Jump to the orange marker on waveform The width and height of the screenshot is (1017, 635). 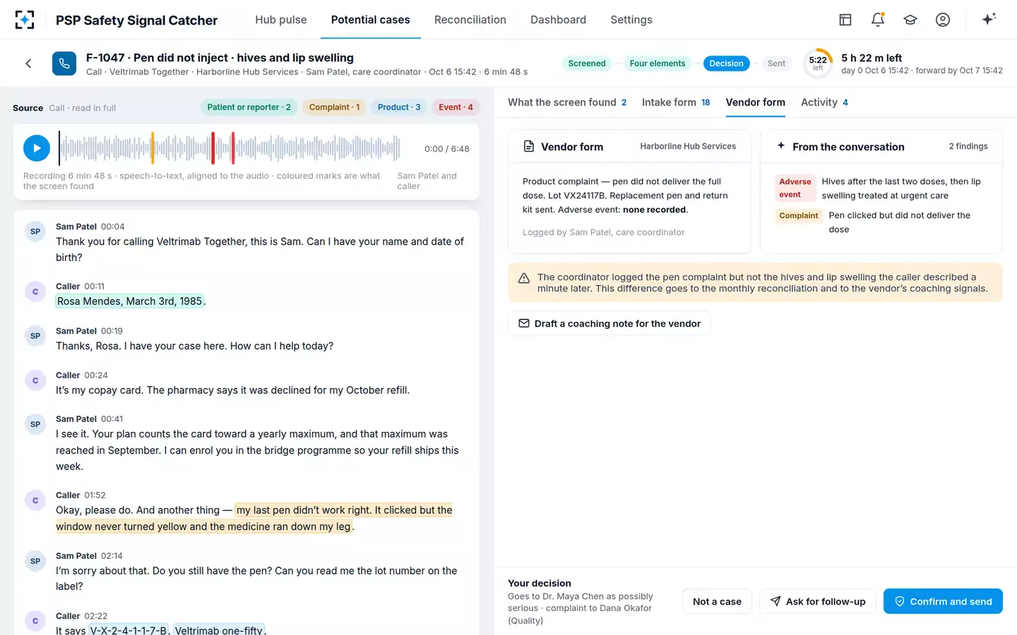(x=153, y=148)
